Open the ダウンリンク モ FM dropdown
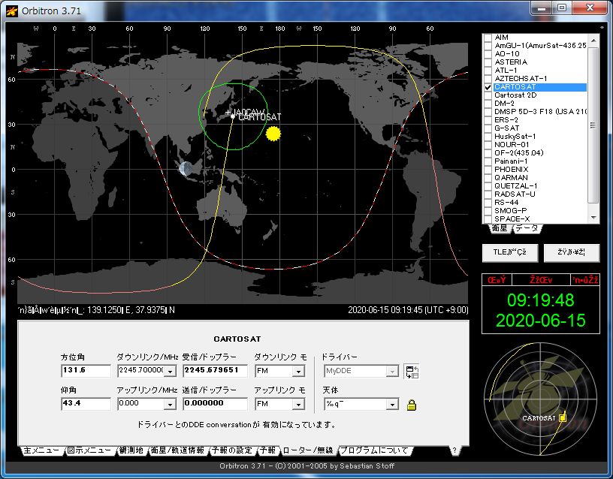Image resolution: width=613 pixels, height=479 pixels. [299, 372]
